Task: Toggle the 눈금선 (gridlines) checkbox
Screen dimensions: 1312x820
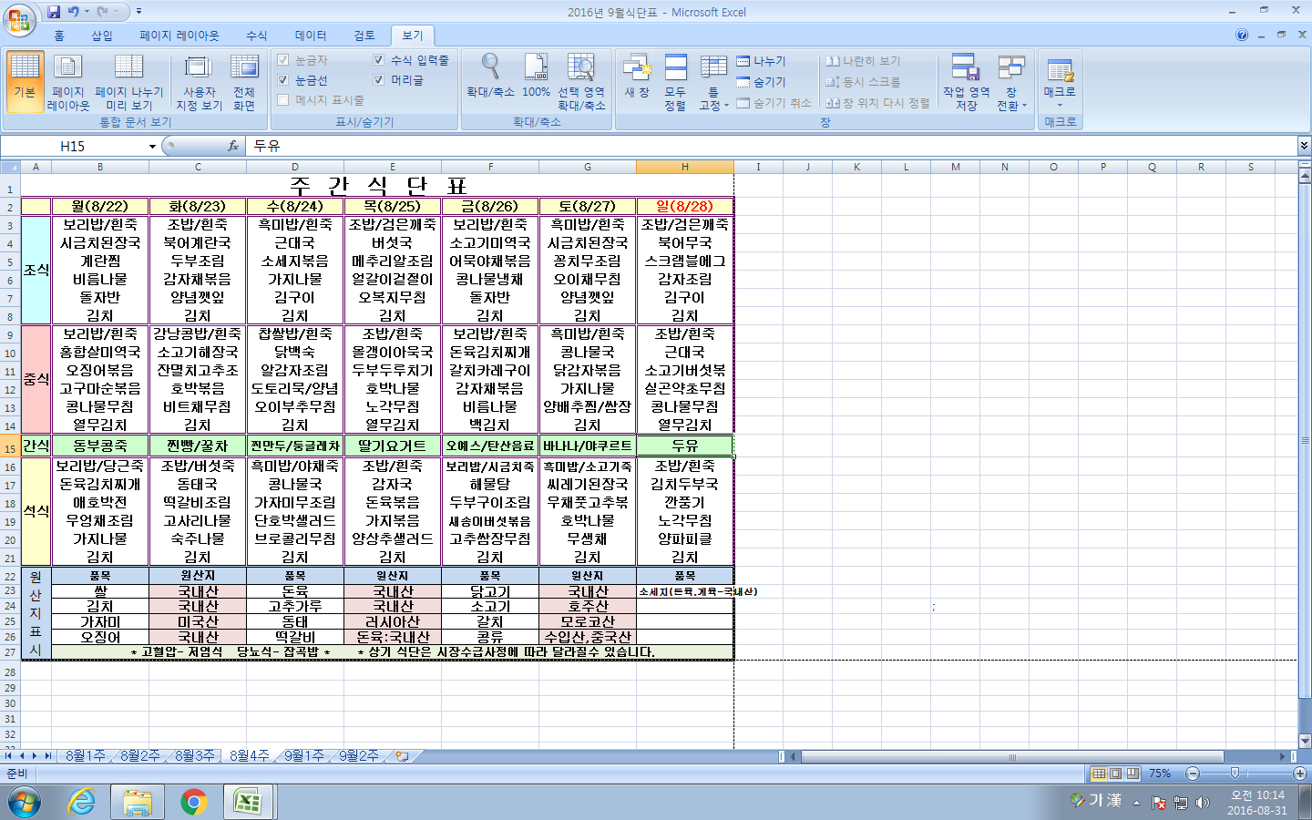Action: [283, 80]
